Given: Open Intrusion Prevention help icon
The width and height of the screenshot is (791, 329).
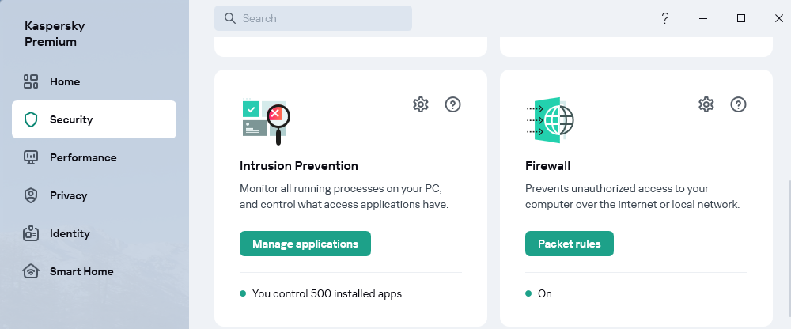Looking at the screenshot, I should pyautogui.click(x=453, y=104).
